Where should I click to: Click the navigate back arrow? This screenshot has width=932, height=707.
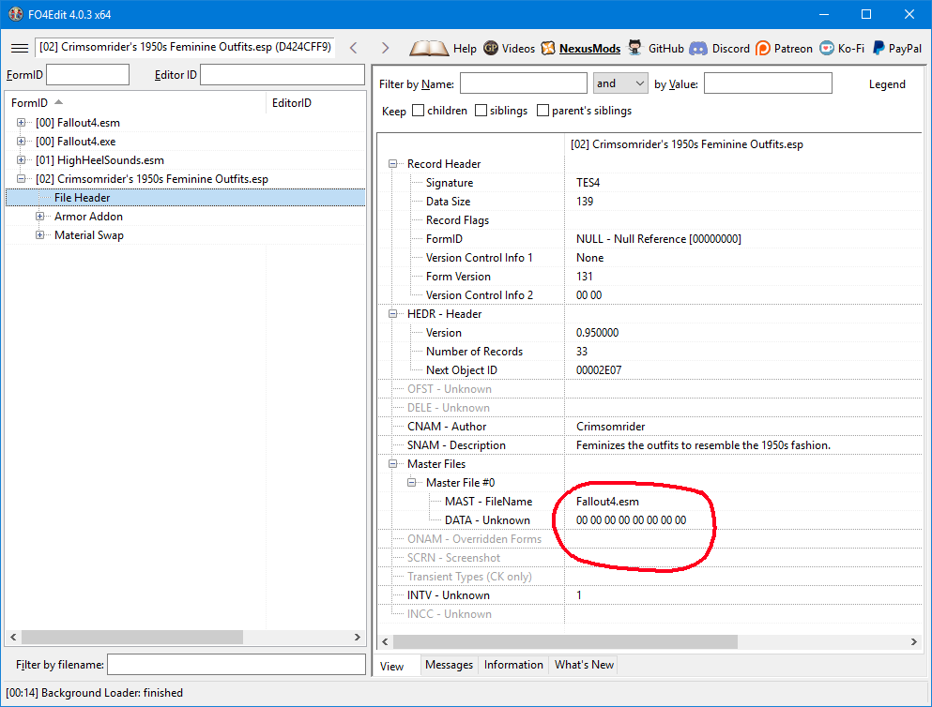[353, 48]
